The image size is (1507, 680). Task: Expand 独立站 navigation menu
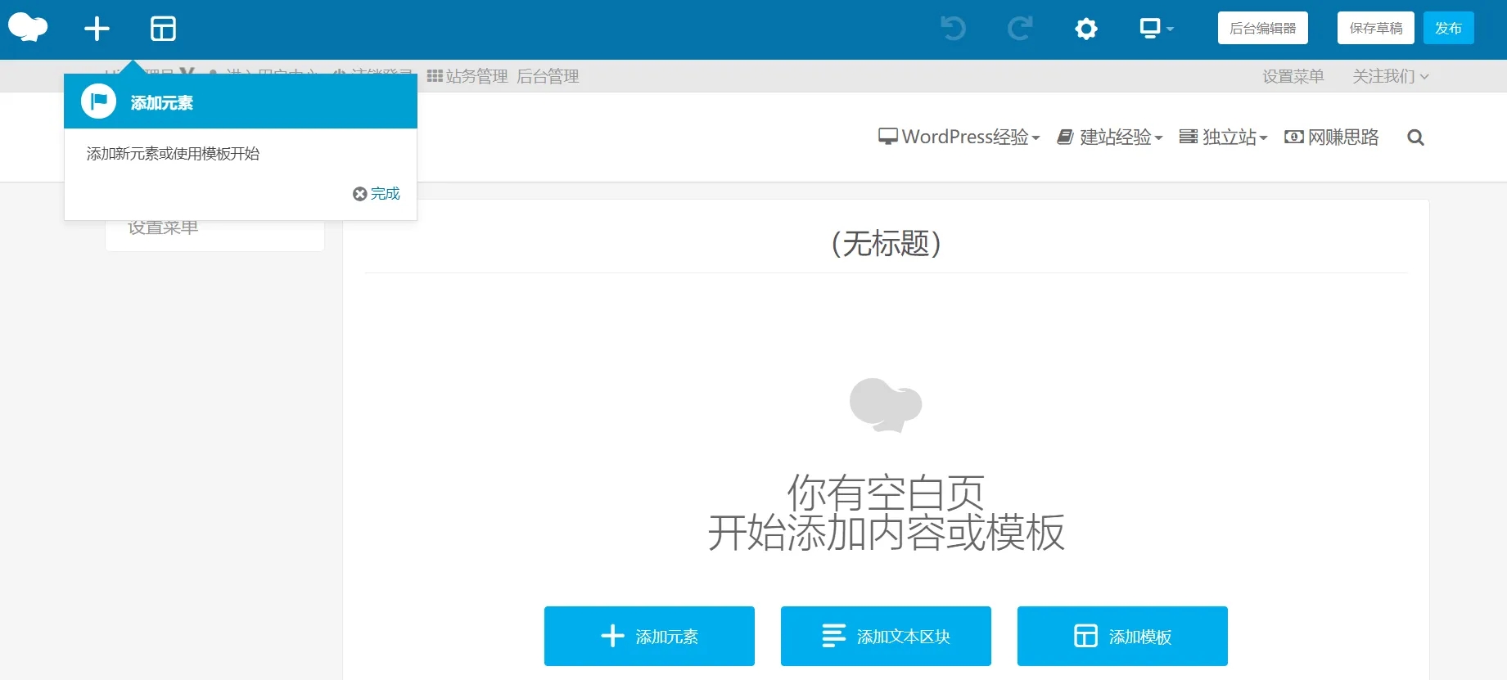1223,137
